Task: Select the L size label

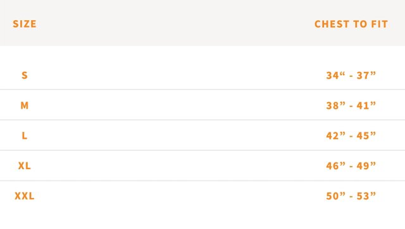Action: (24, 136)
